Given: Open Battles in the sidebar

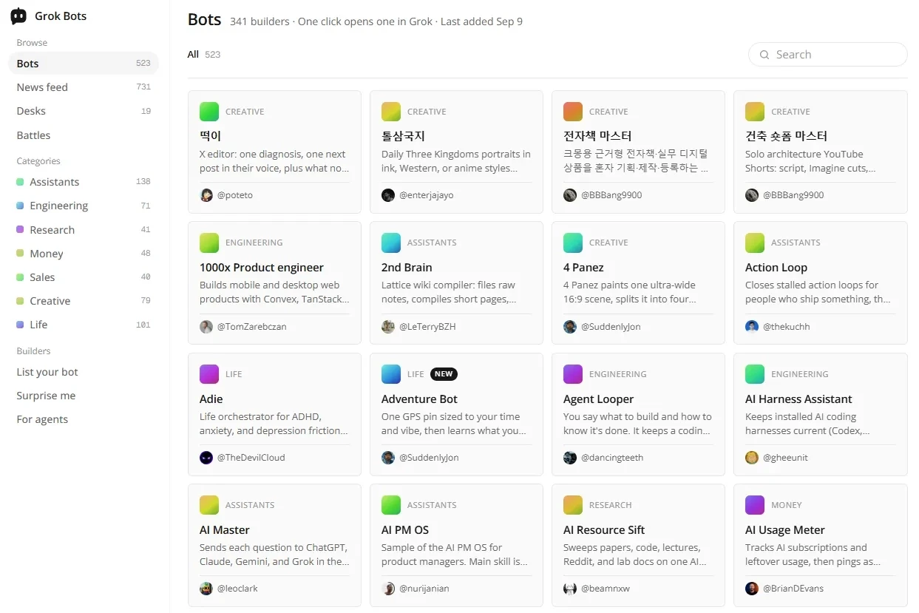Looking at the screenshot, I should pyautogui.click(x=84, y=135).
